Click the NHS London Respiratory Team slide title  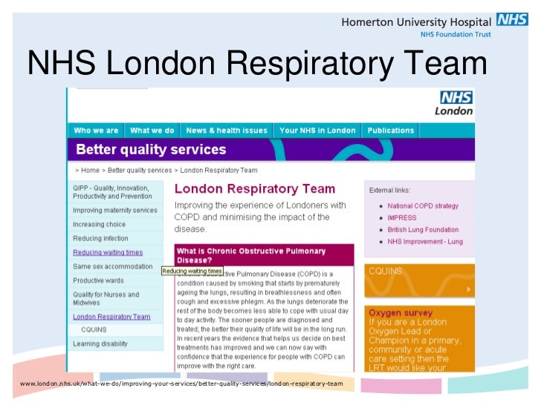point(257,63)
